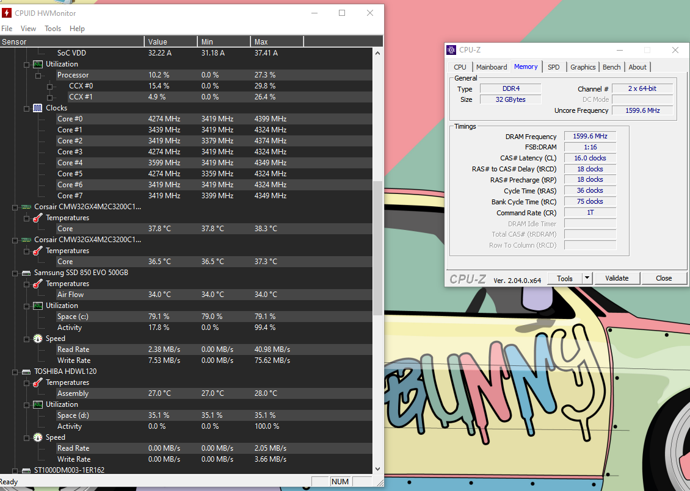Open the Help menu in HWMonitor
Screen dimensions: 690x491
click(77, 29)
